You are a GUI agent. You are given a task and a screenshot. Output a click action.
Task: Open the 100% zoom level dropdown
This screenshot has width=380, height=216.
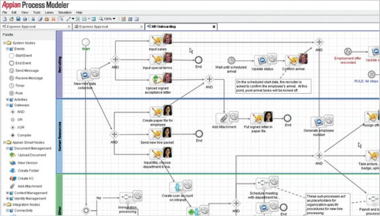coord(114,19)
